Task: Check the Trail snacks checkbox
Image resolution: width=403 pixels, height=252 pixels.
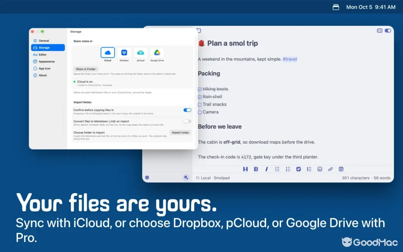Action: point(200,105)
